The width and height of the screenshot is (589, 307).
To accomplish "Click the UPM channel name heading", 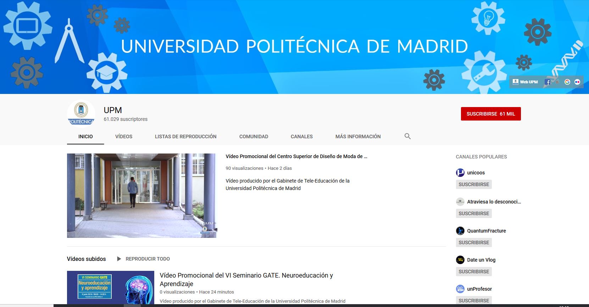I will click(x=113, y=110).
